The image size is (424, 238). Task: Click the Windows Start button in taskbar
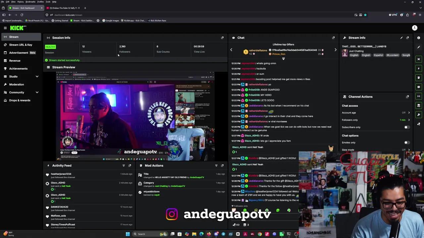point(128,234)
